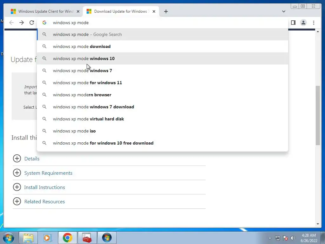325x244 pixels.
Task: Open the network tray icon
Action: [x=277, y=238]
